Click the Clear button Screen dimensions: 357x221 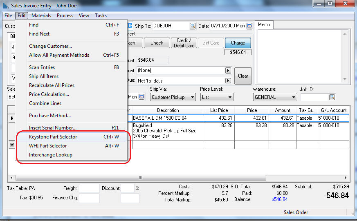tap(243, 76)
